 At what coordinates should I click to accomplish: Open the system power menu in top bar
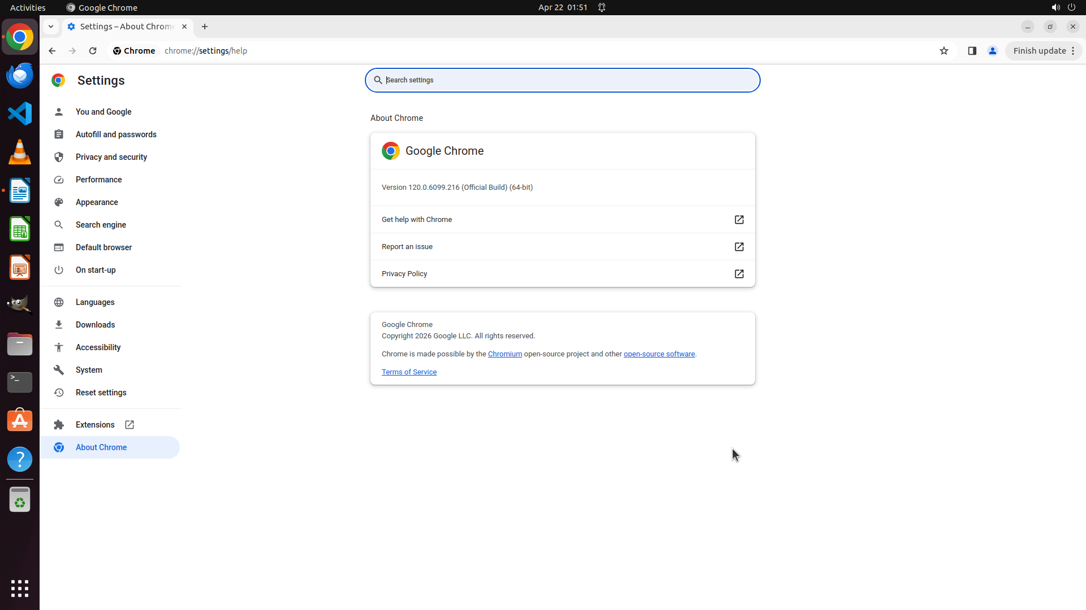pyautogui.click(x=1071, y=7)
